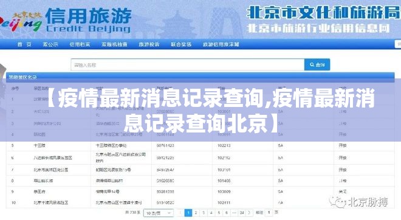Select 北京十渡风景名胜区 in row 10
The height and width of the screenshot is (220, 401).
click(x=51, y=202)
